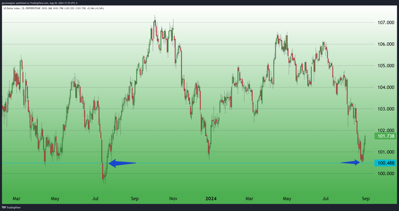
Task: Click the garywagner published header text
Action: pos(37,3)
